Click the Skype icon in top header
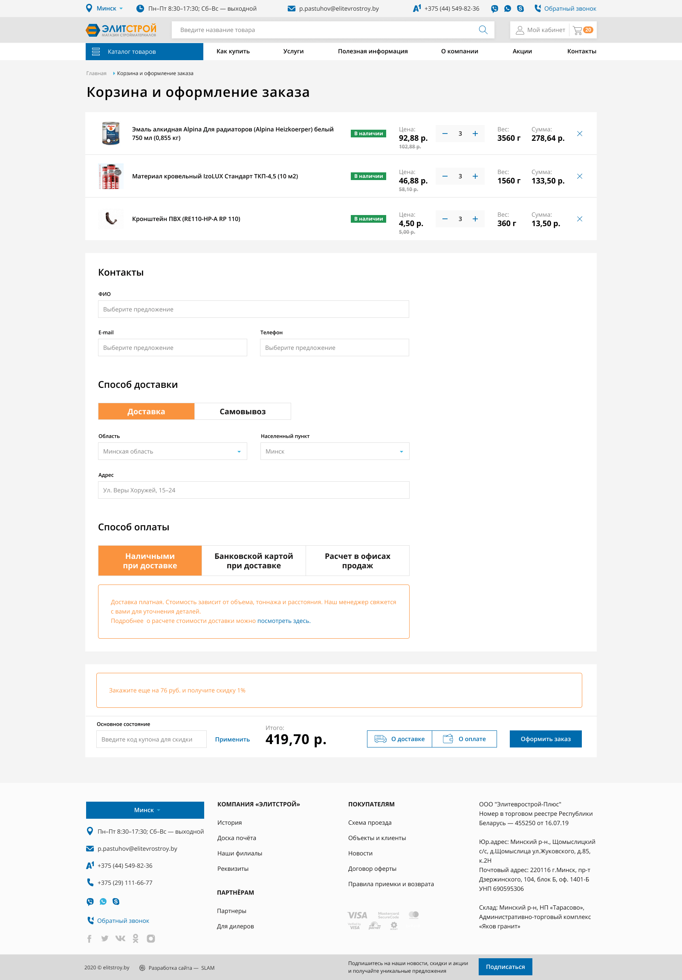 (x=520, y=9)
